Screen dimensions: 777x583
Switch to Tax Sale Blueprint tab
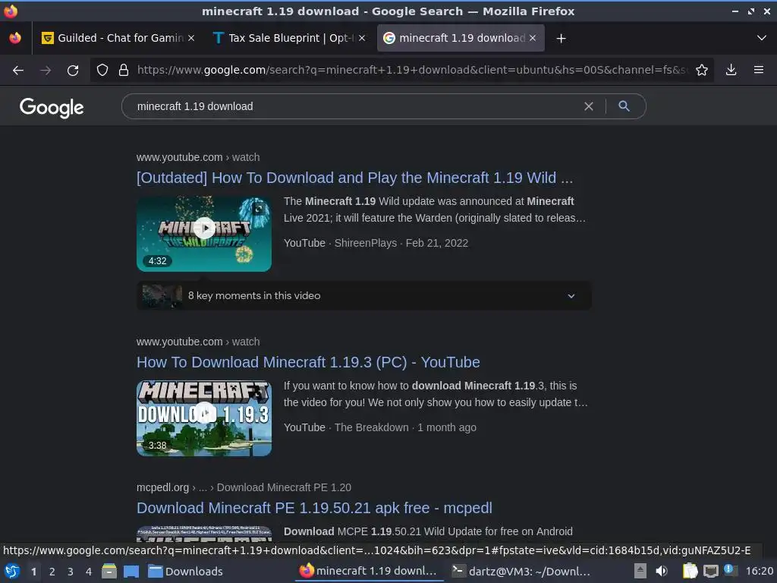click(x=289, y=38)
